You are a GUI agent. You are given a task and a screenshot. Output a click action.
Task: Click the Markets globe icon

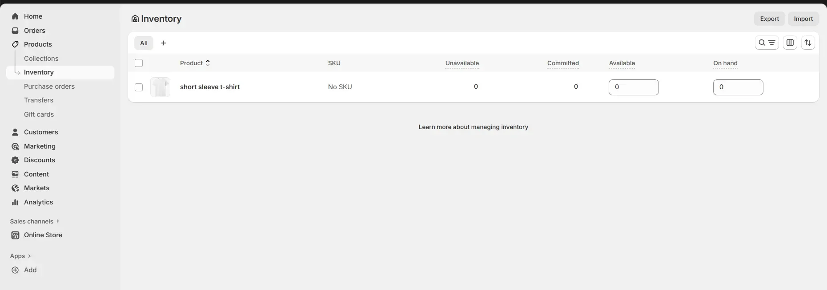click(x=15, y=188)
